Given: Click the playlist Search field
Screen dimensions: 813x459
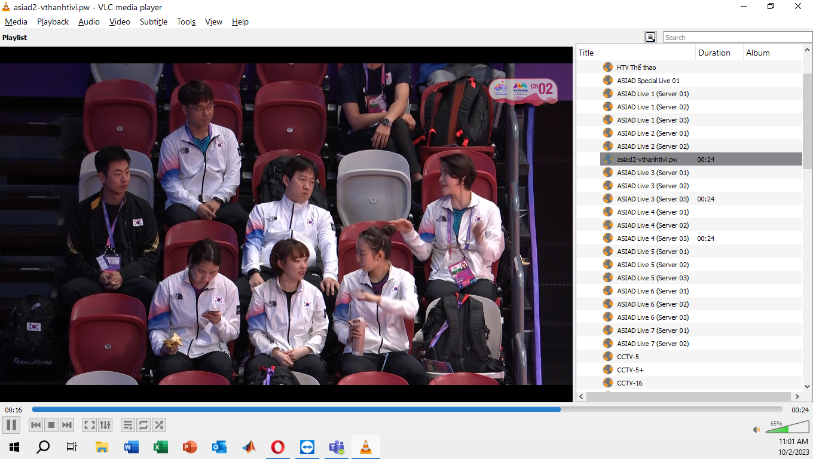Looking at the screenshot, I should click(x=738, y=37).
